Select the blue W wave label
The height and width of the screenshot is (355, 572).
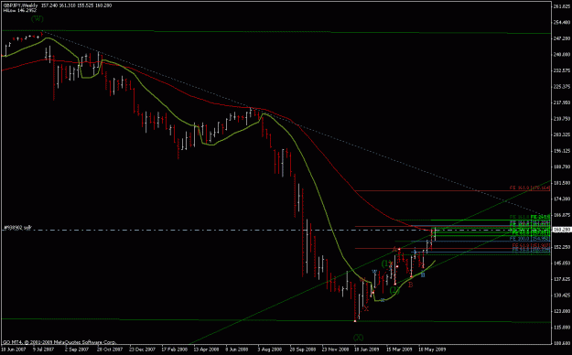pos(374,272)
